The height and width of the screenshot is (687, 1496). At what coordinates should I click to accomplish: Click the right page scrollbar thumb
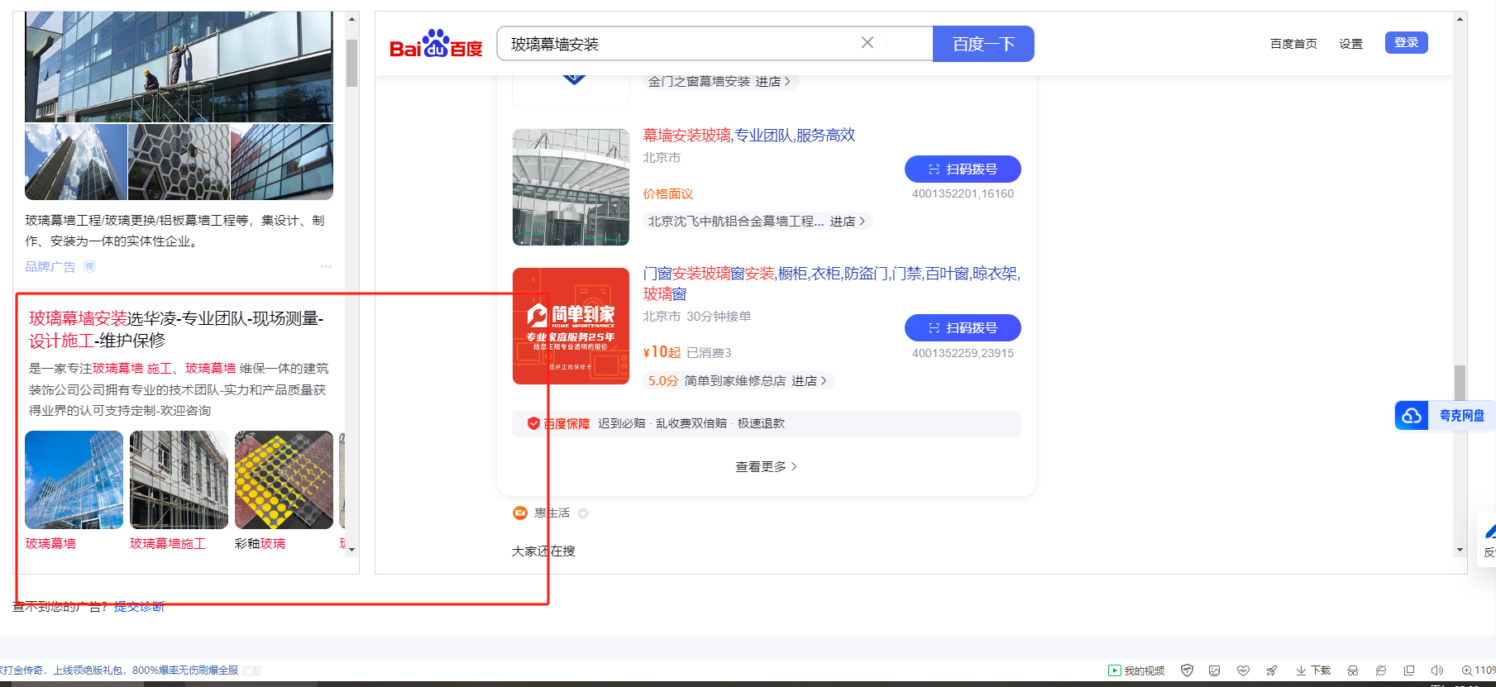tap(1460, 383)
